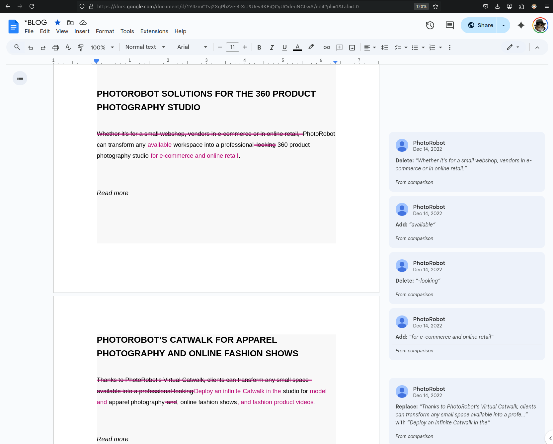The width and height of the screenshot is (553, 444).
Task: Star the BLOG document
Action: click(57, 23)
